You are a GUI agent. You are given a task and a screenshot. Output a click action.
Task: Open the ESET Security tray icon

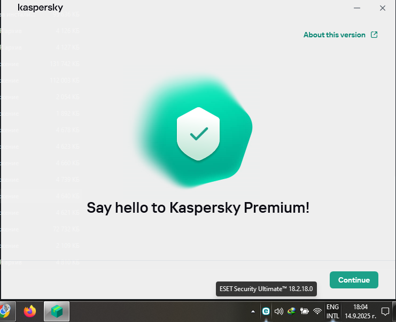[x=266, y=311]
